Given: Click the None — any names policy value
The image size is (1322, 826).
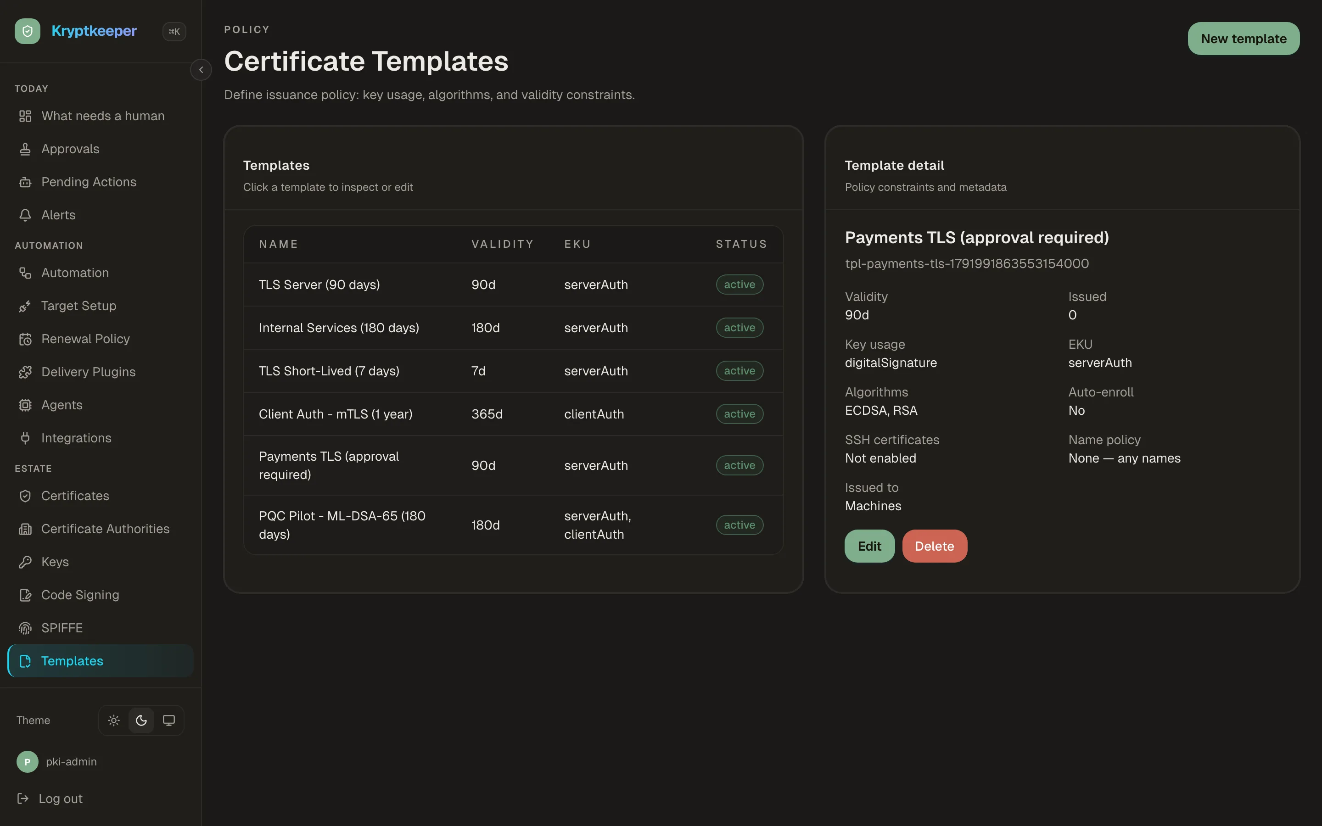Looking at the screenshot, I should click(1124, 458).
